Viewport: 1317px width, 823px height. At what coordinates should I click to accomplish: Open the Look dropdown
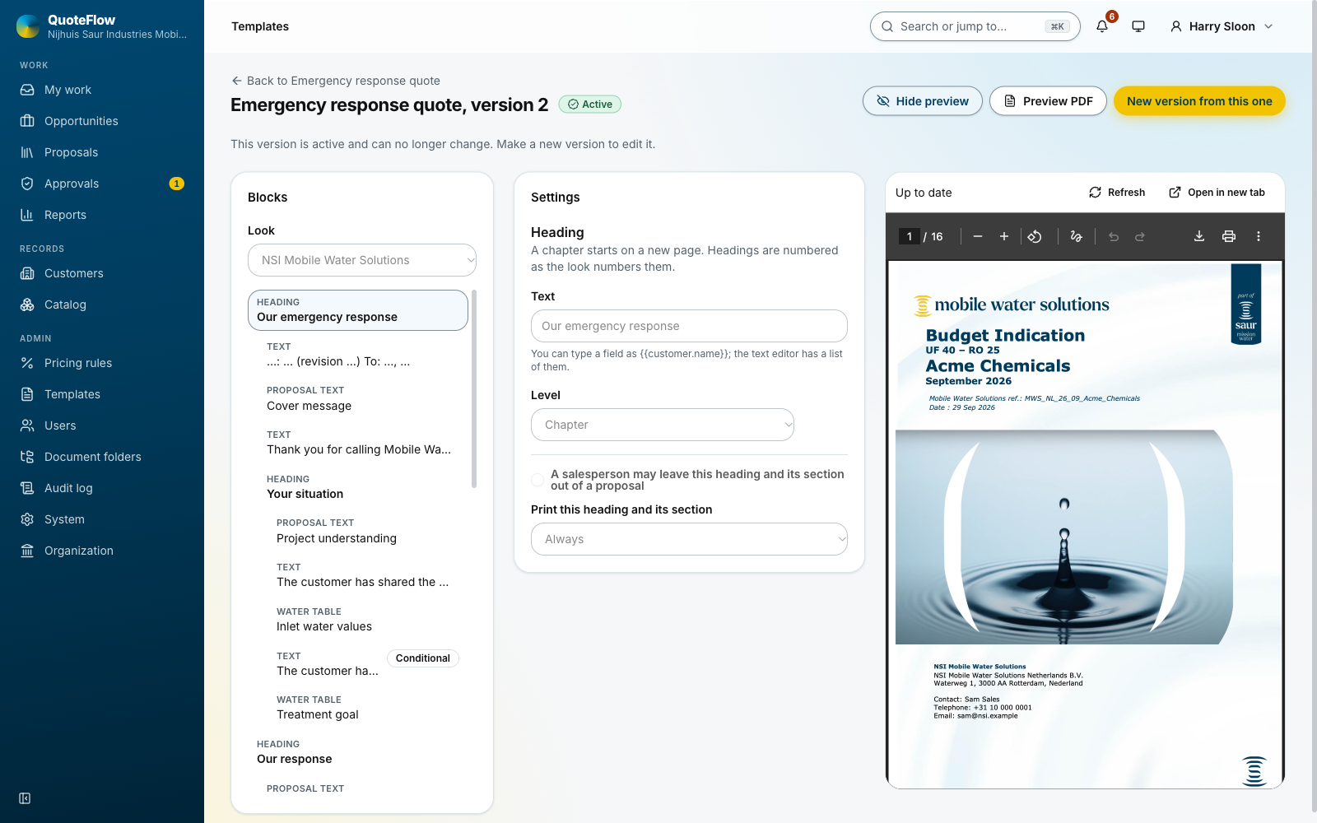(x=362, y=260)
